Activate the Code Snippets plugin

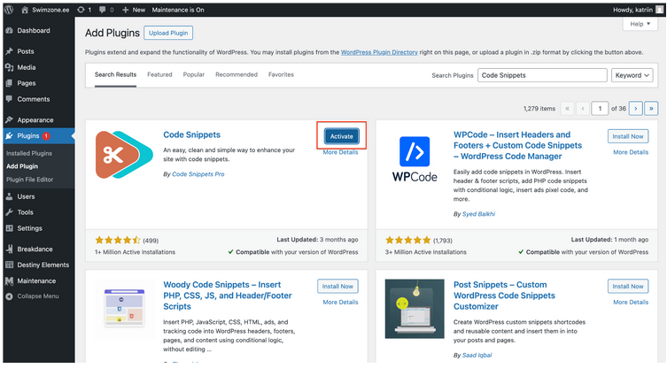click(342, 136)
